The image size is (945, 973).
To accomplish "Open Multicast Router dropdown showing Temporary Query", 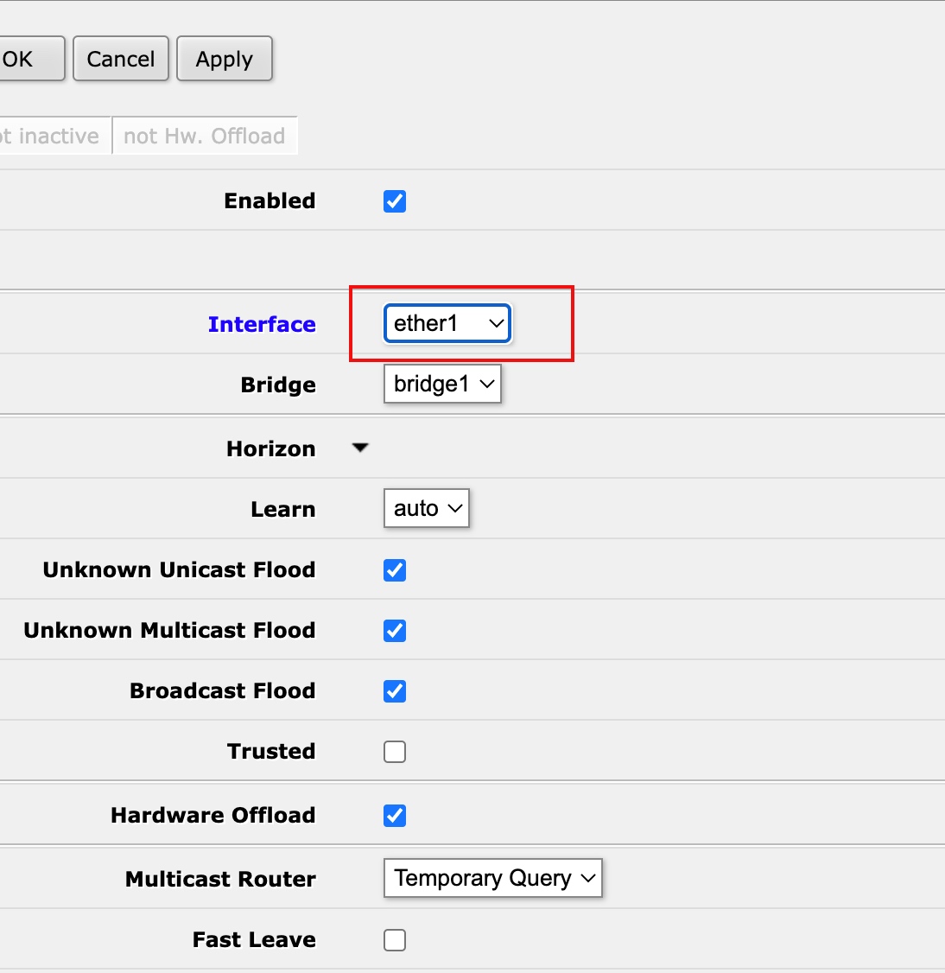I will [493, 878].
